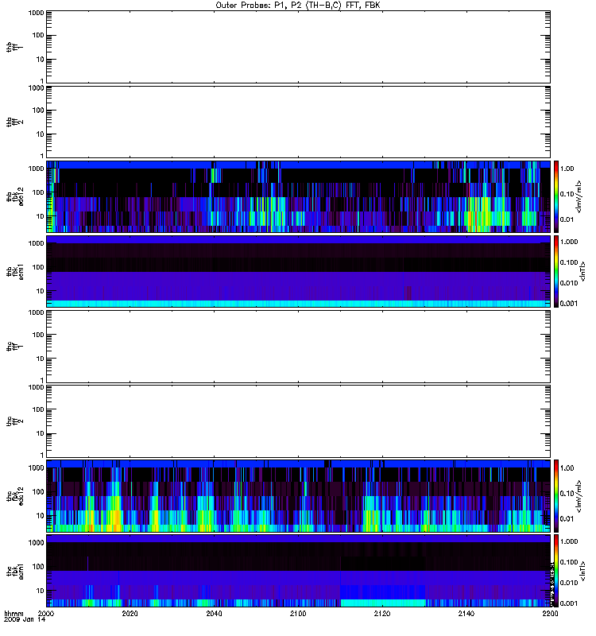Screen dimensions: 596x636
Task: Click the 10 tick label on thc fft 1
Action: [41, 359]
